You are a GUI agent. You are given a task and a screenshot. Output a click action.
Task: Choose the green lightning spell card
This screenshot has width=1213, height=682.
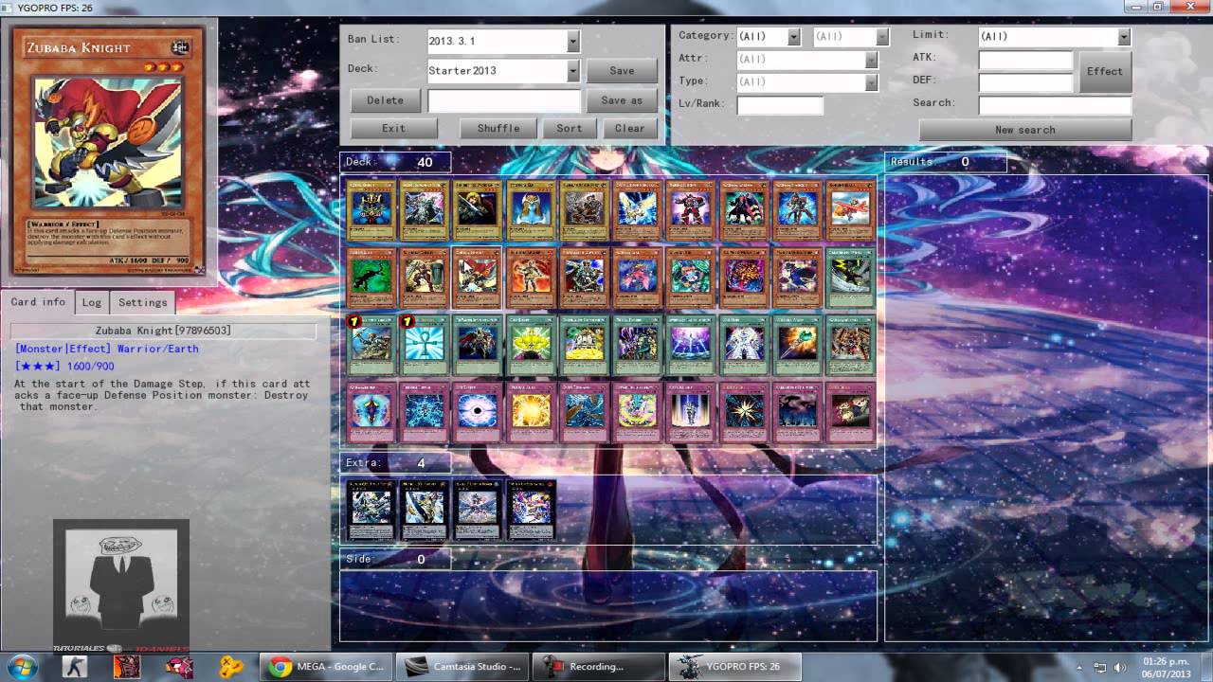tap(851, 278)
